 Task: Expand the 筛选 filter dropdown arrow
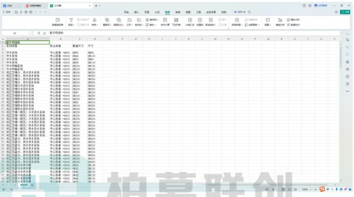pos(74,25)
